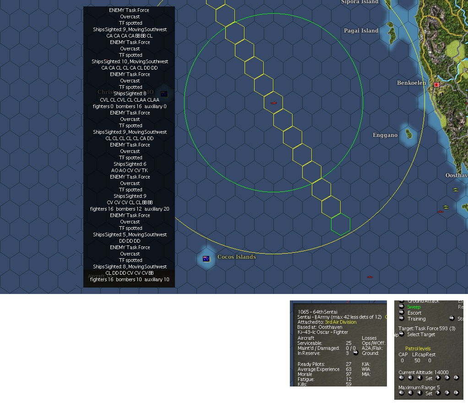Select the Sweep mission arrow
This screenshot has width=468, height=408.
402,306
